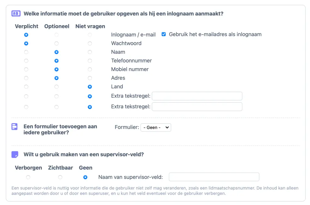Select Geen for the supervisor-veld
The height and width of the screenshot is (205, 310).
[85, 177]
